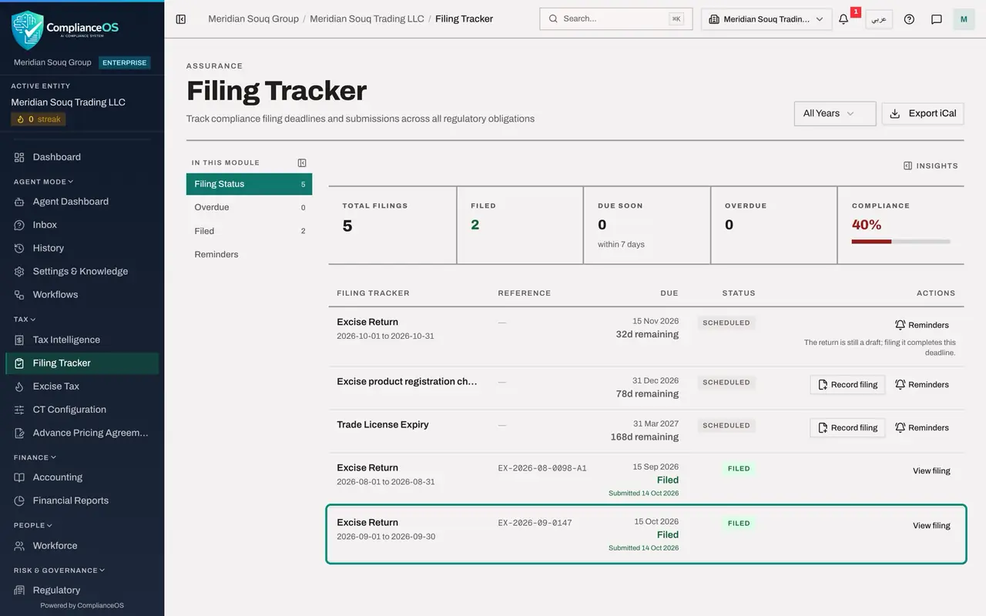Open the Insights panel

point(931,166)
